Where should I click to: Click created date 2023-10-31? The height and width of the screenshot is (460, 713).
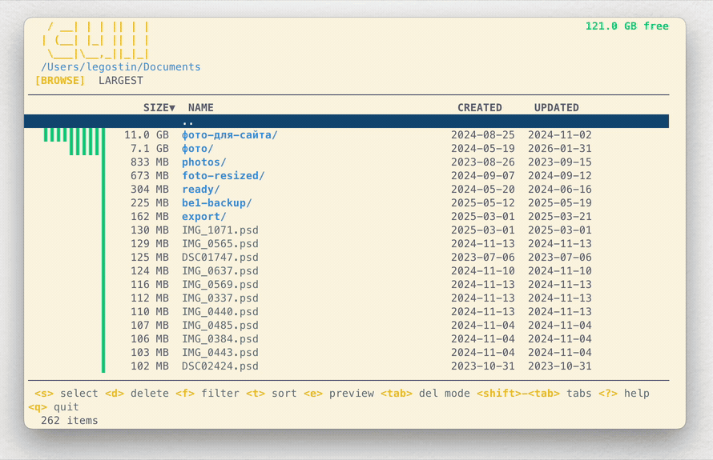[x=483, y=366]
